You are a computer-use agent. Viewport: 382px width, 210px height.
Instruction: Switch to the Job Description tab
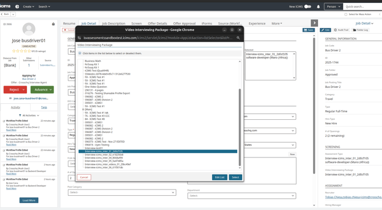click(113, 23)
